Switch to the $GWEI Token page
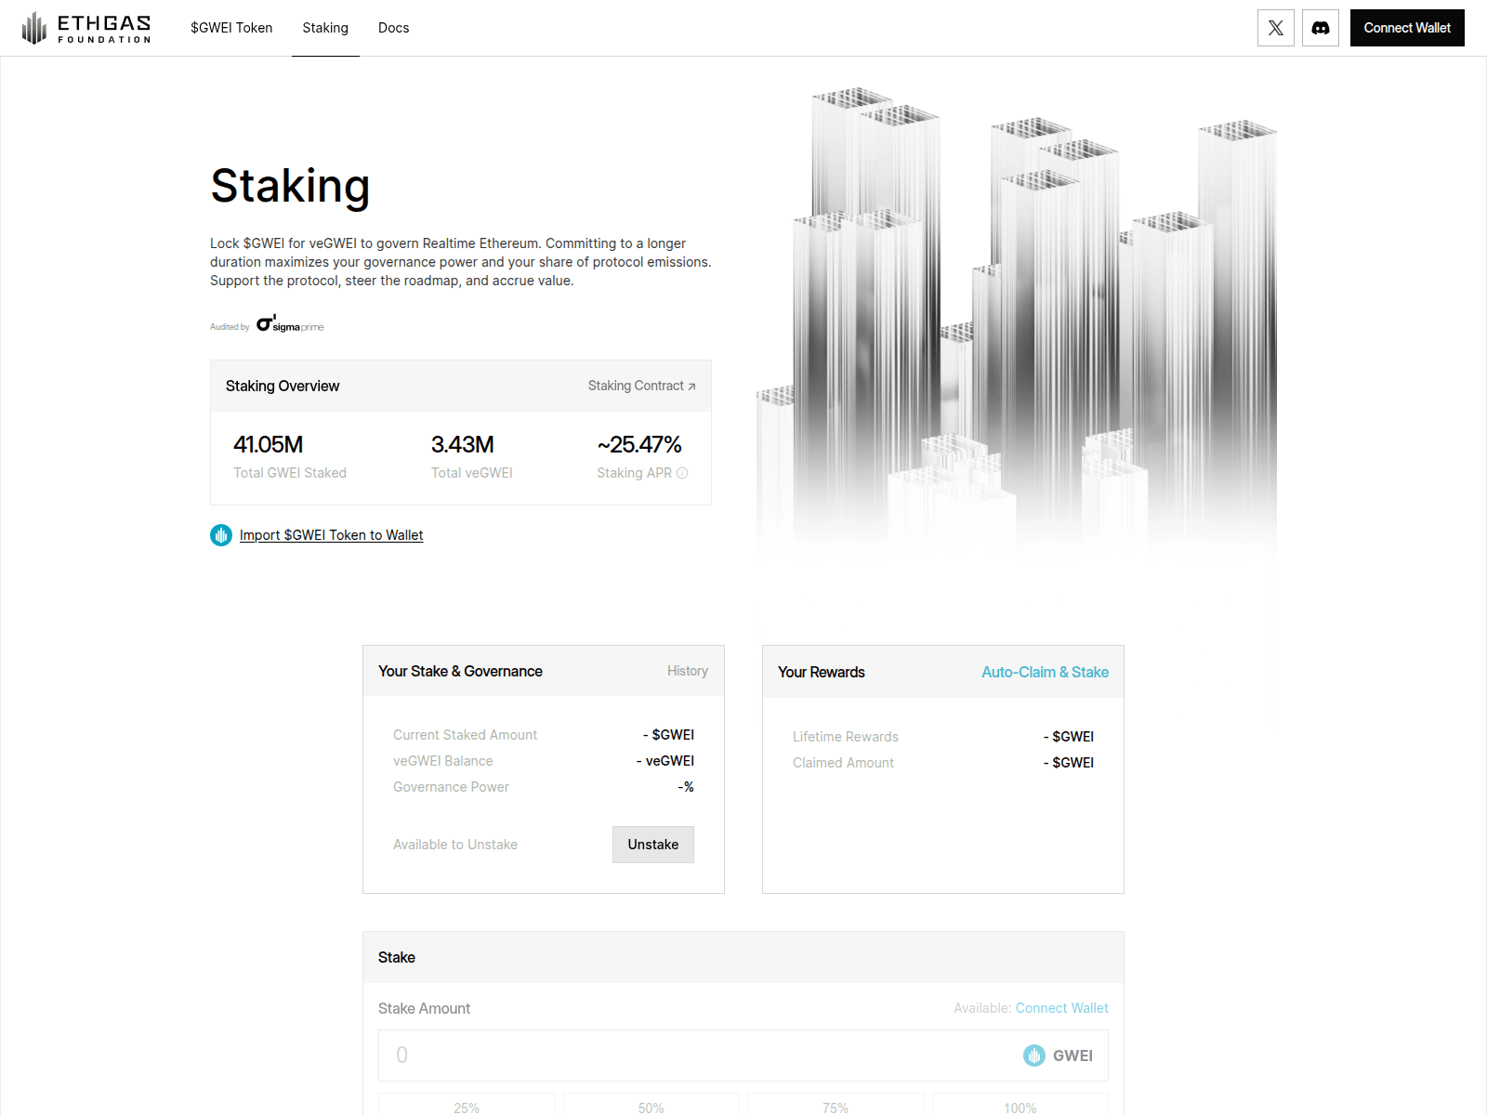Viewport: 1487px width, 1115px height. coord(230,28)
